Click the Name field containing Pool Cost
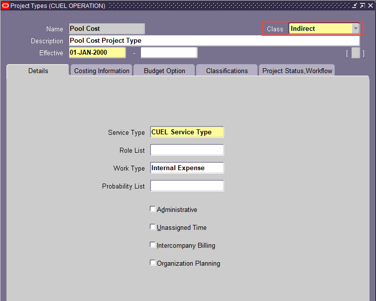Image resolution: width=376 pixels, height=301 pixels. 107,28
